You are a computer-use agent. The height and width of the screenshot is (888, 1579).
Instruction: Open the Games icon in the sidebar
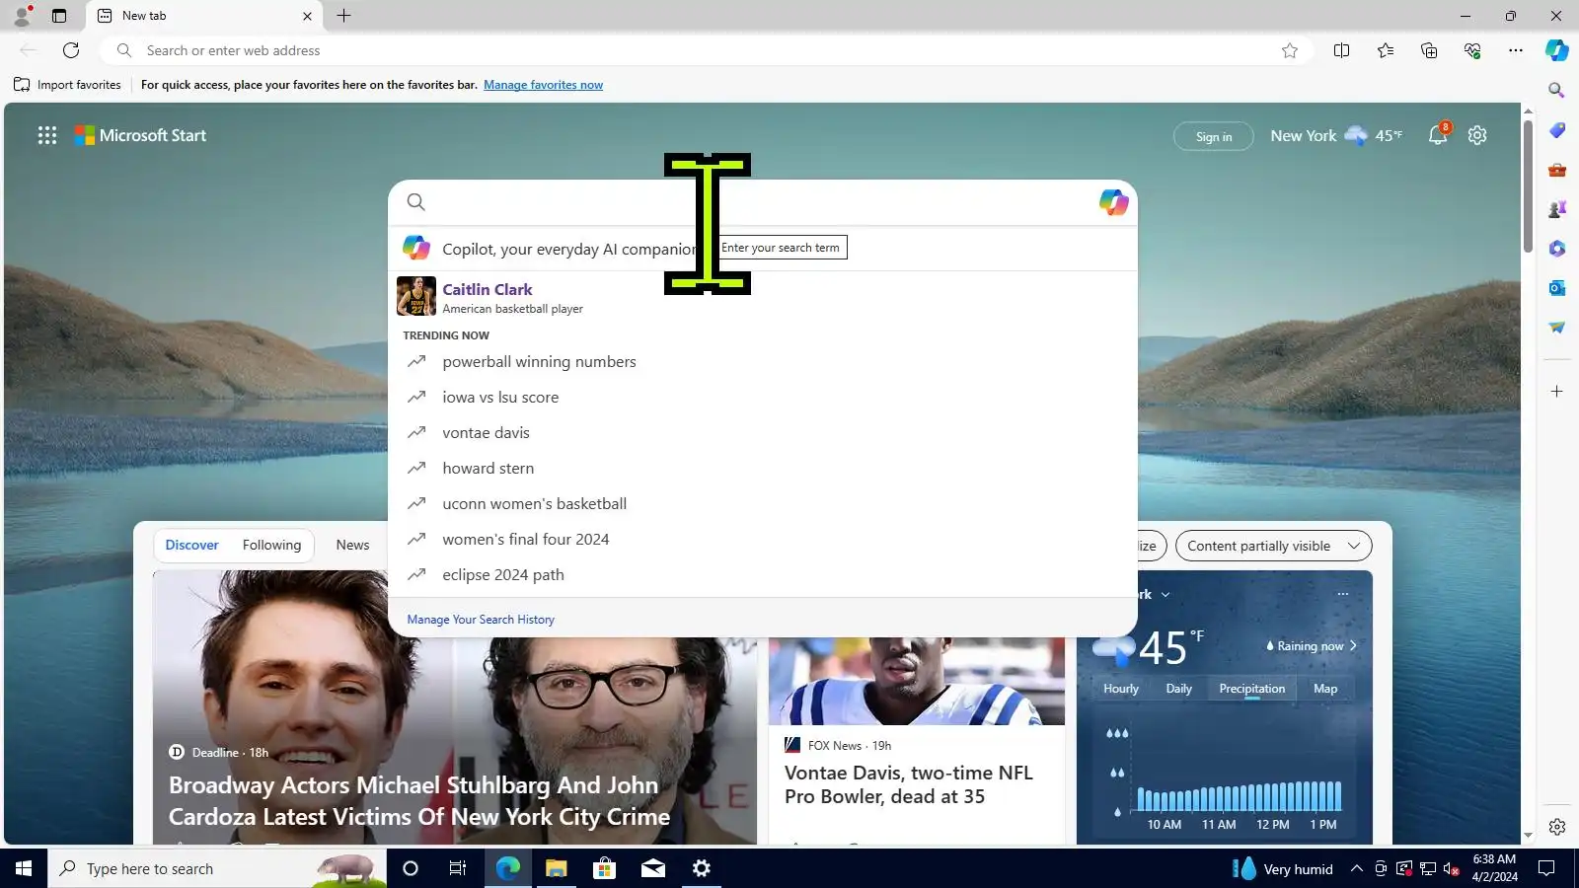(x=1557, y=209)
